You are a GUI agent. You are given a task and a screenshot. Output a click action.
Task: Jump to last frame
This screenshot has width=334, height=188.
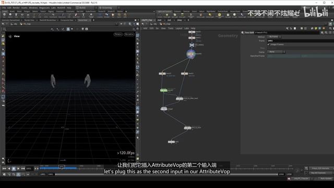click(x=23, y=169)
